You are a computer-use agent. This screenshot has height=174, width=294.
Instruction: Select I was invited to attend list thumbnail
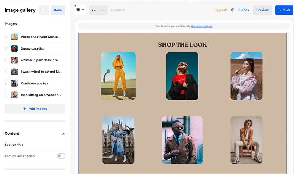(x=14, y=72)
